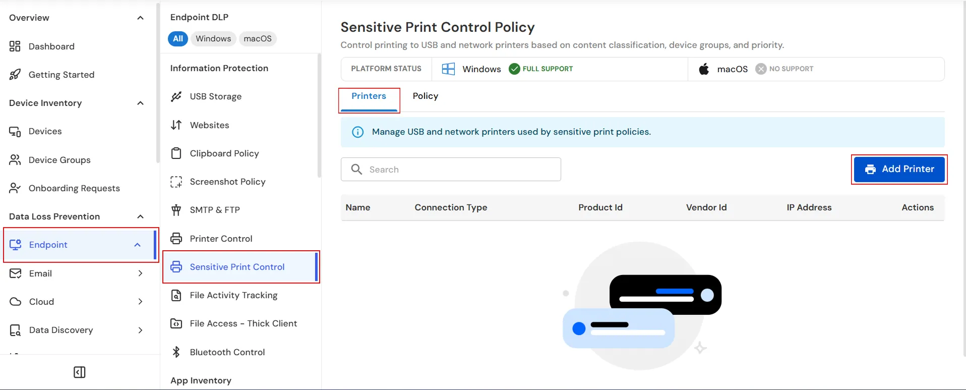Click the Vendor Id column header
The height and width of the screenshot is (390, 966).
[x=706, y=208]
